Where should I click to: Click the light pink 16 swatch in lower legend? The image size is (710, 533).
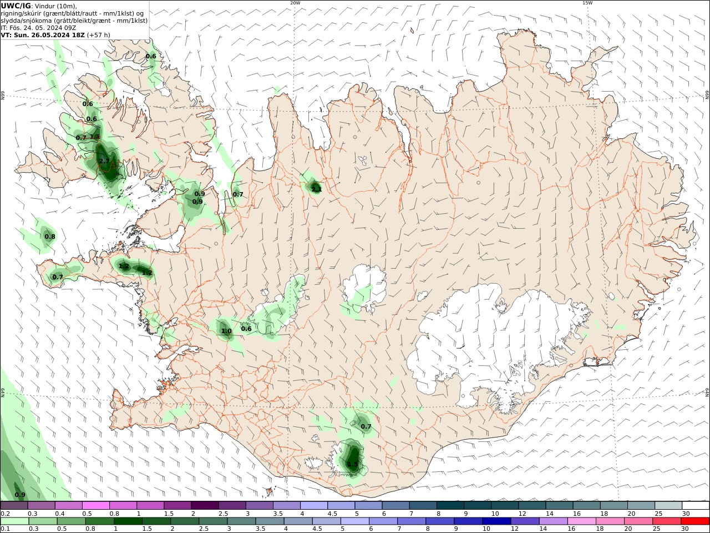coord(581,521)
